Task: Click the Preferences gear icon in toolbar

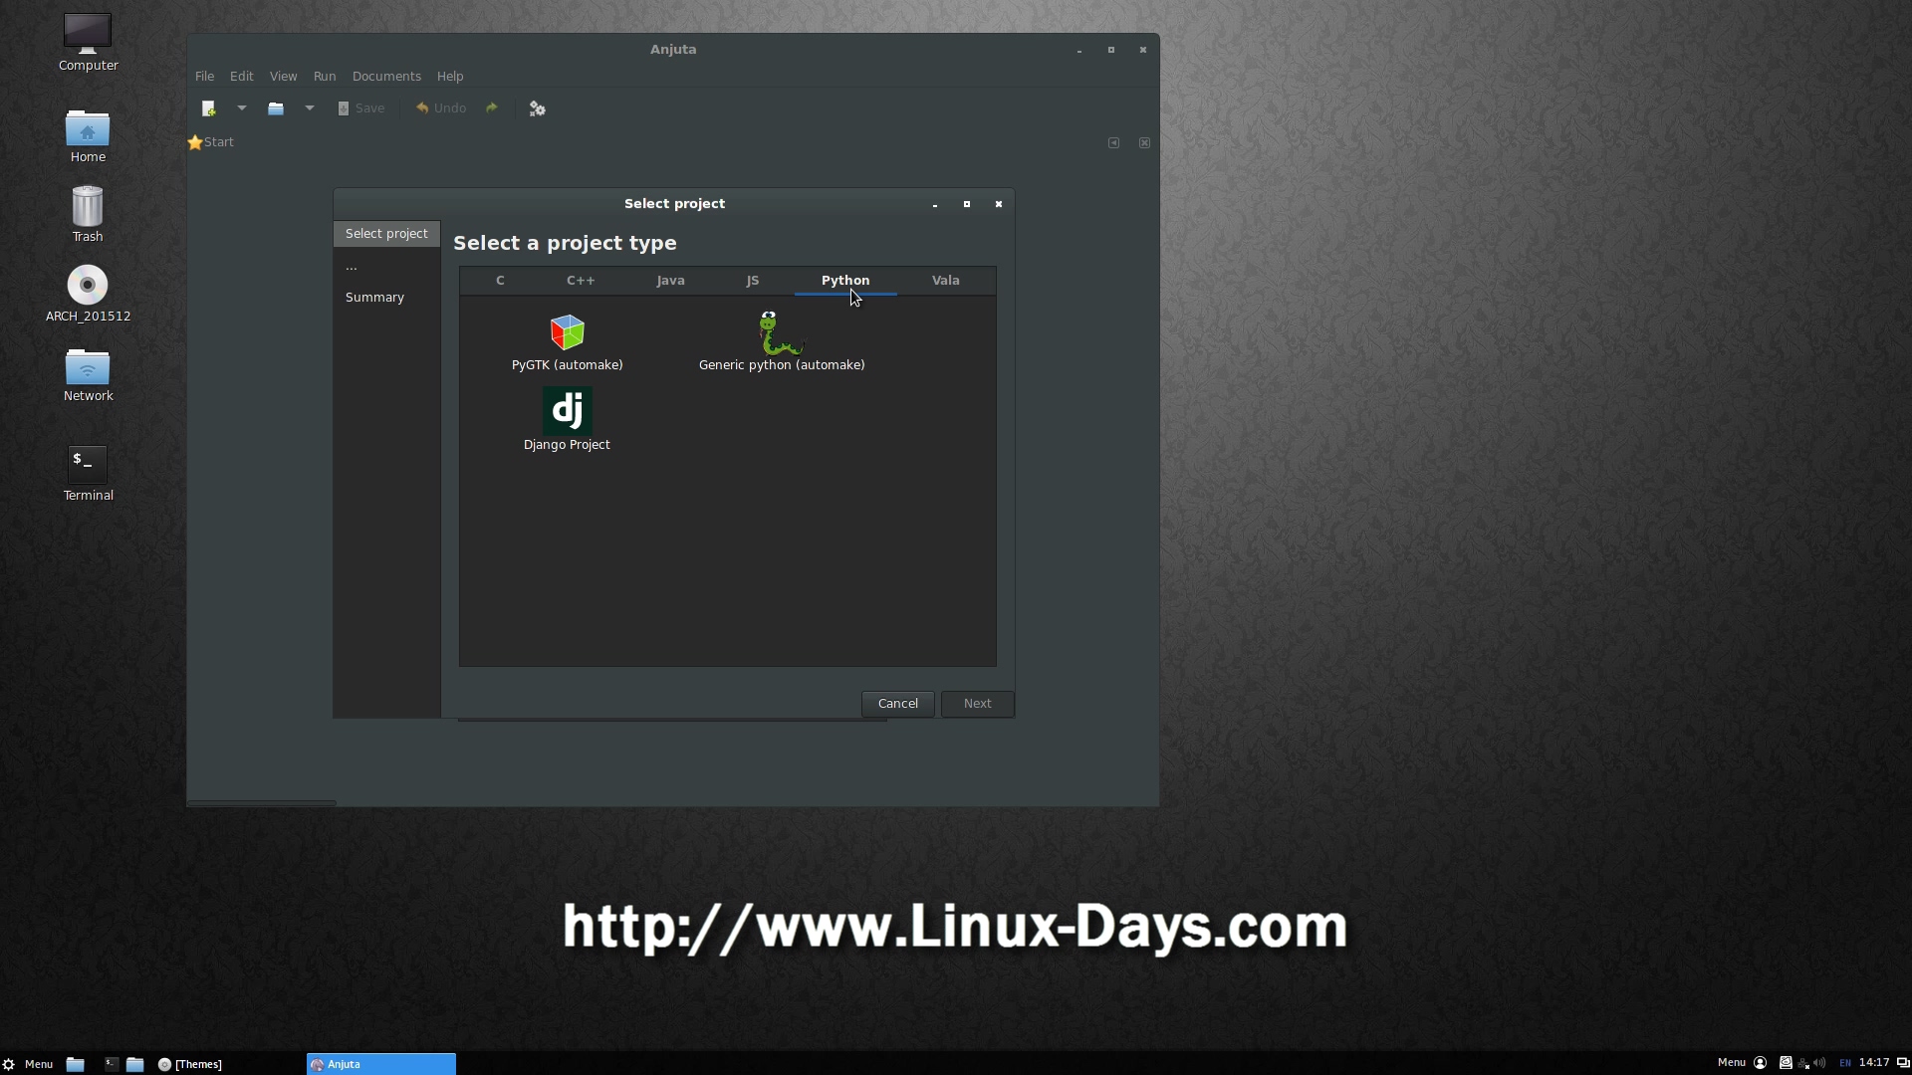Action: (538, 108)
